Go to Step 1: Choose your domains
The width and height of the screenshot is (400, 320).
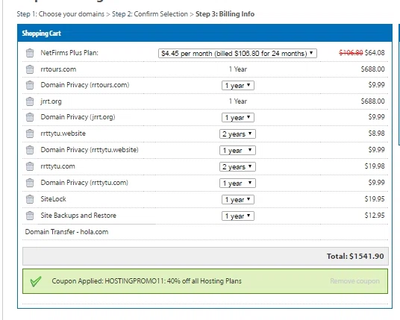pos(60,14)
